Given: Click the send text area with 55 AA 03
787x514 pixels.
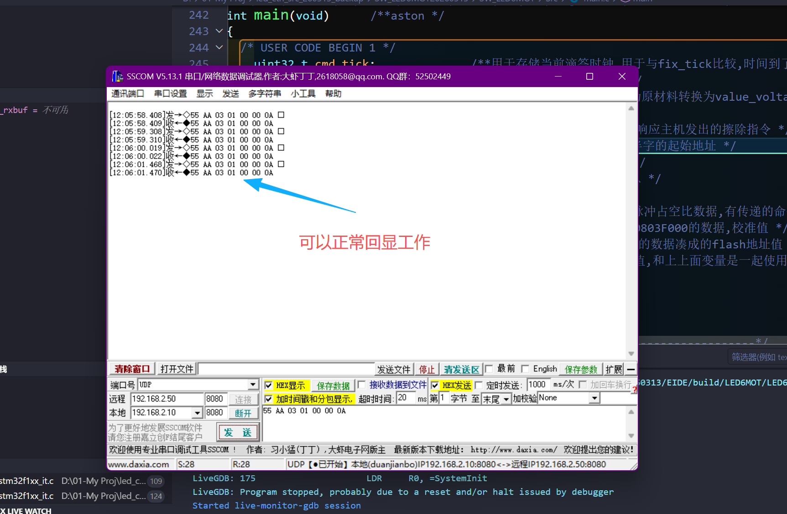Looking at the screenshot, I should [445, 423].
